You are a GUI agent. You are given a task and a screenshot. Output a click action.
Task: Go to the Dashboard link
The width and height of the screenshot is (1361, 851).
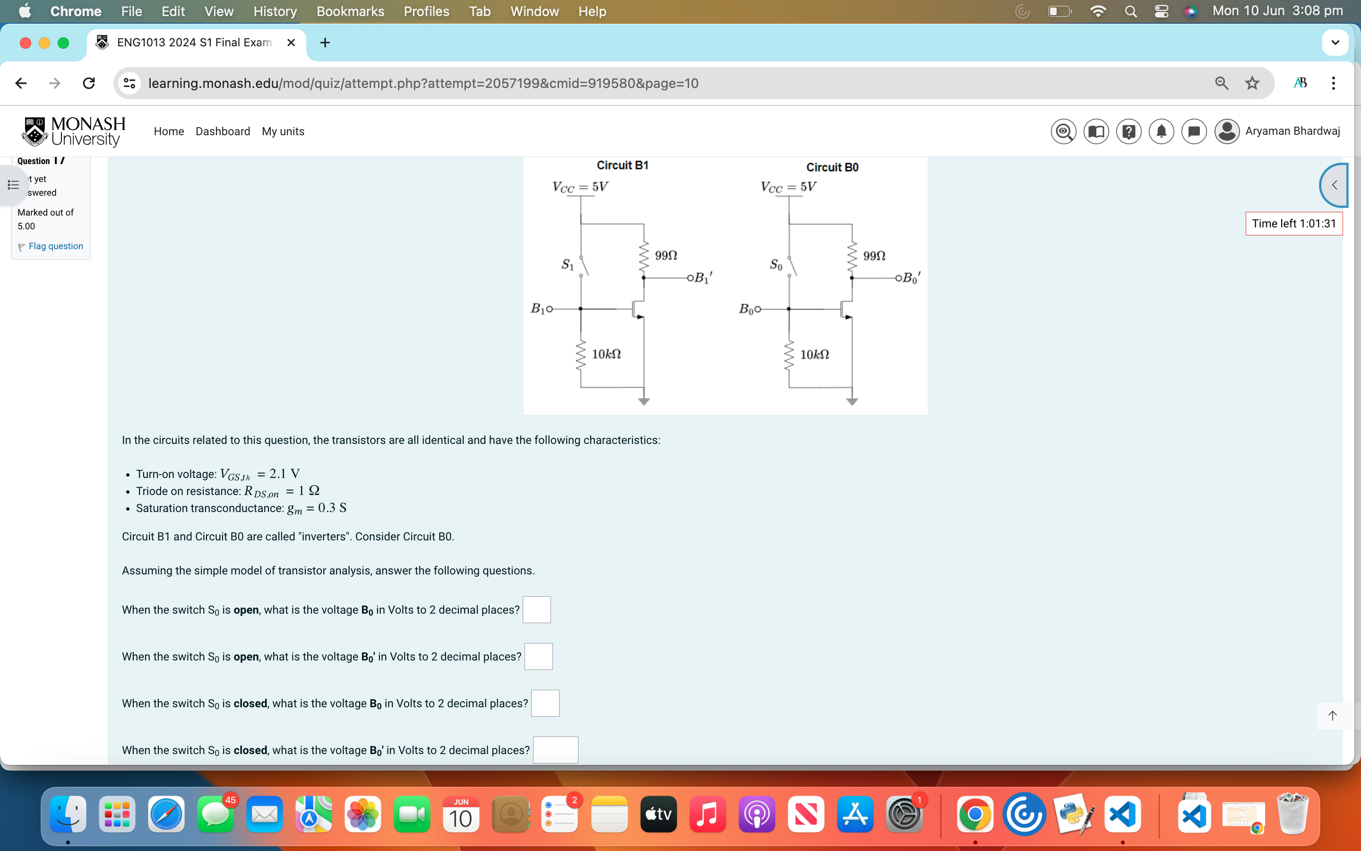223,131
